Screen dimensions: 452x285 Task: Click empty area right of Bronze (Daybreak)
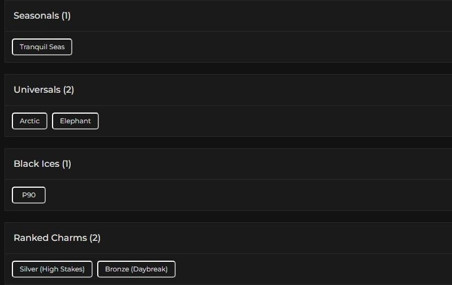tap(311, 269)
